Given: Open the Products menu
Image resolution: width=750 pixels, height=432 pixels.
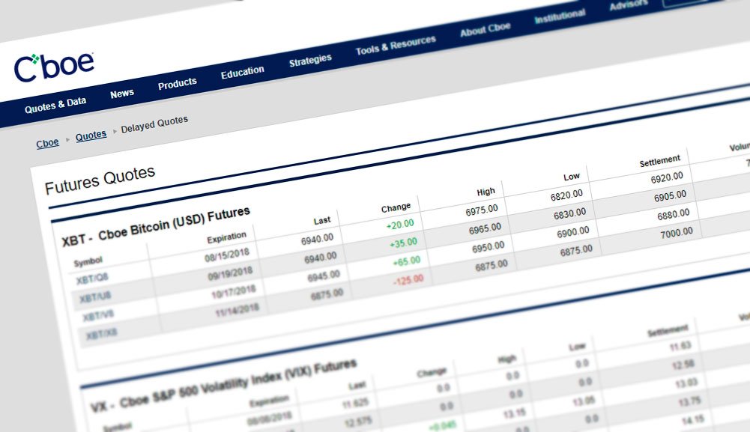Looking at the screenshot, I should [178, 84].
